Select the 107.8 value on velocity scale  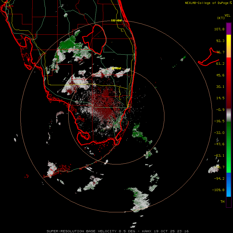tap(219, 29)
